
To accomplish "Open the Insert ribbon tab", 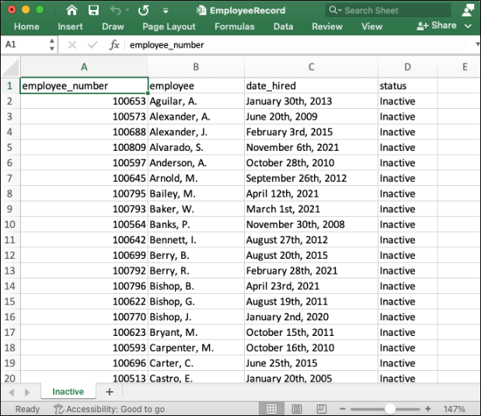I will (x=70, y=26).
